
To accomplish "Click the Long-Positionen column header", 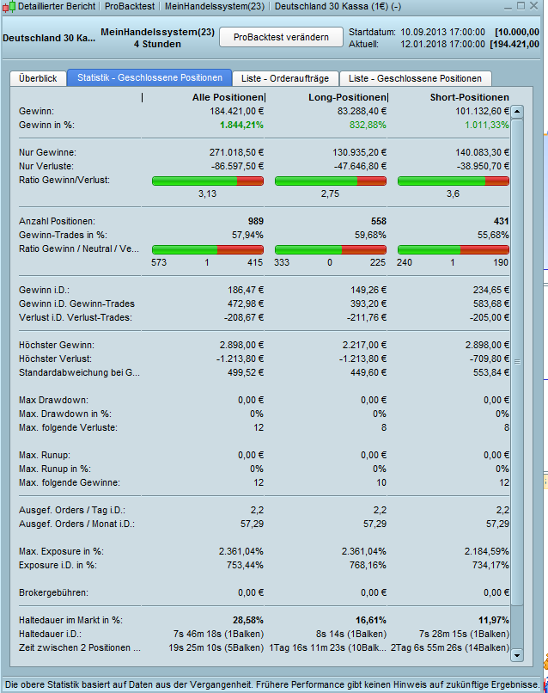I will pos(348,97).
